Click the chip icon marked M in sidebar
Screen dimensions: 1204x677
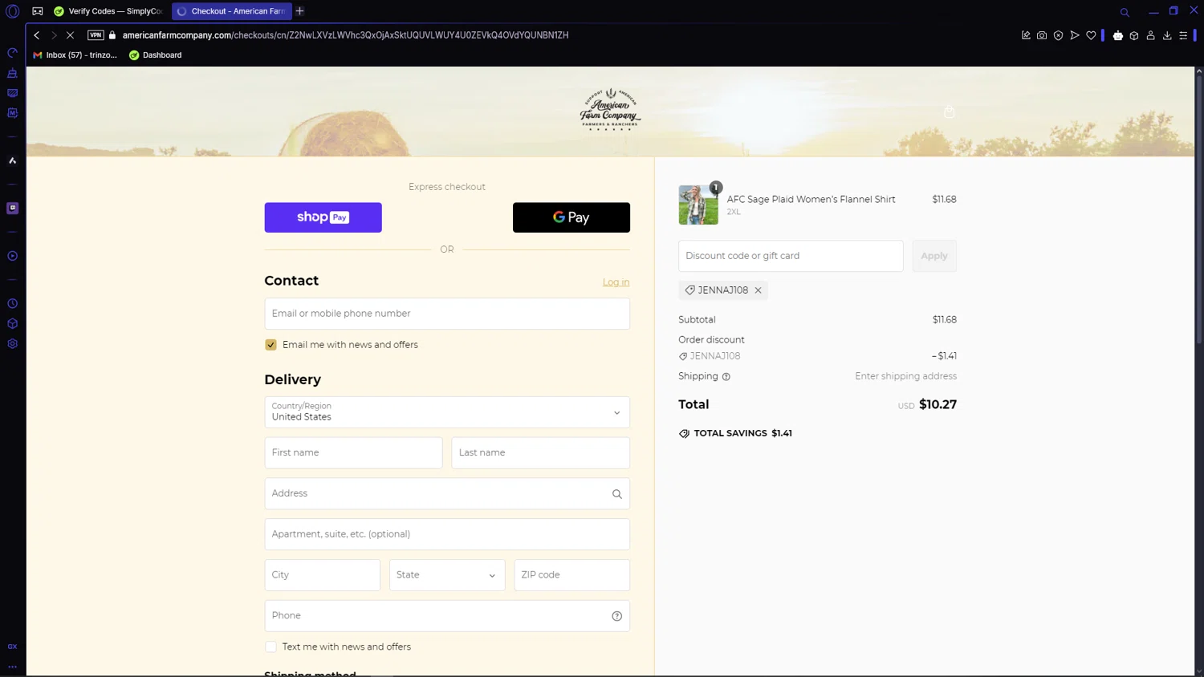(12, 113)
